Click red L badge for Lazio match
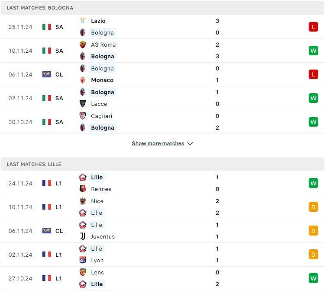Screen dimensions: 326x293 point(313,27)
